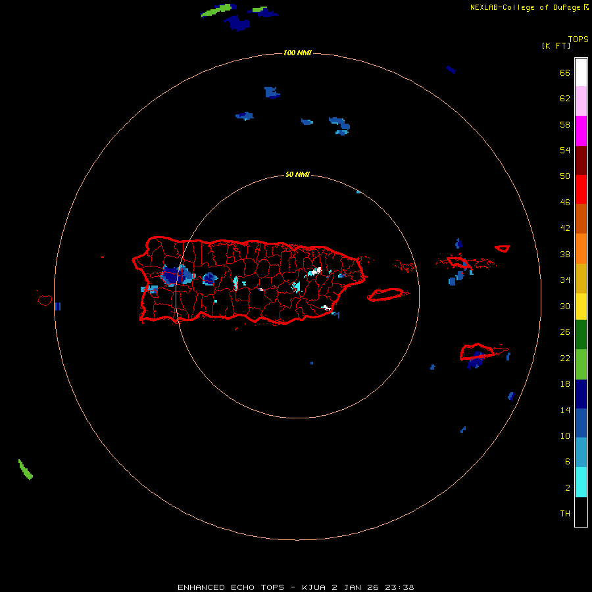Image resolution: width=592 pixels, height=592 pixels.
Task: Click the light pink legend swatch above 62
Action: [x=581, y=101]
